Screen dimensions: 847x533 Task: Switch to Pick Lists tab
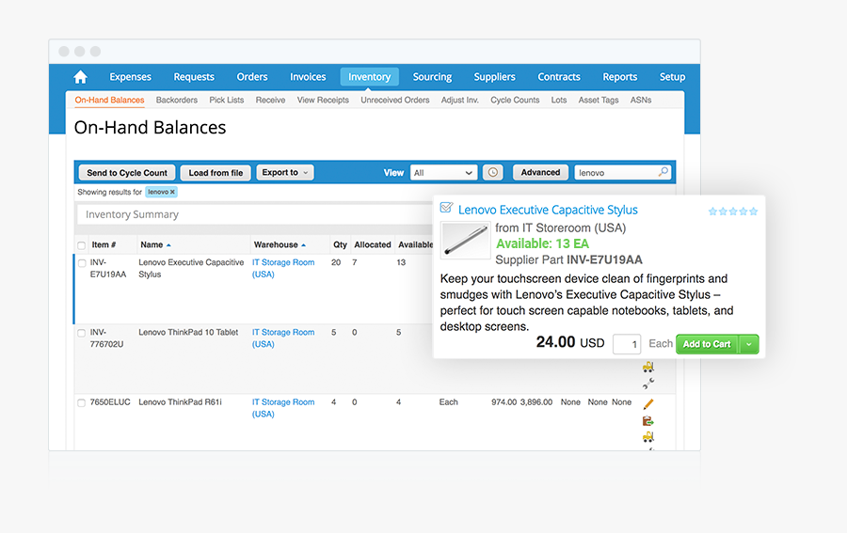[x=226, y=100]
